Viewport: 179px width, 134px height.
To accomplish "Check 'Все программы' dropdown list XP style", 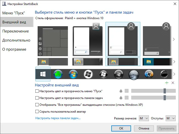I will 37,105.
